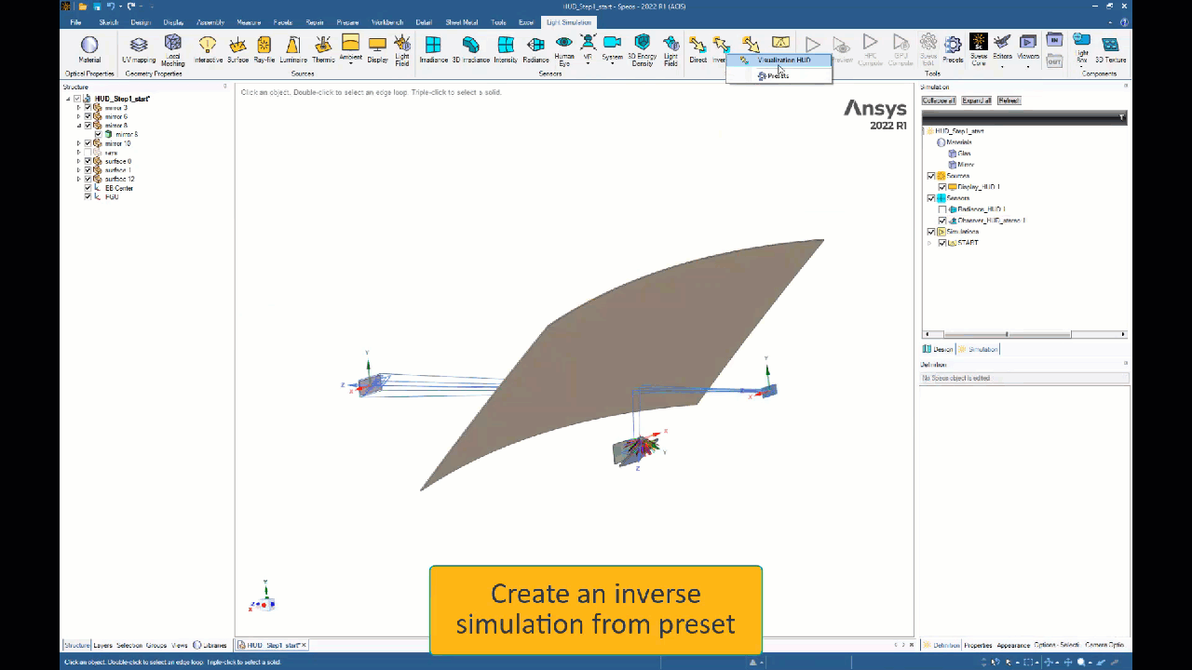Image resolution: width=1192 pixels, height=670 pixels.
Task: Expand the mirror 3 tree node
Action: [78, 108]
